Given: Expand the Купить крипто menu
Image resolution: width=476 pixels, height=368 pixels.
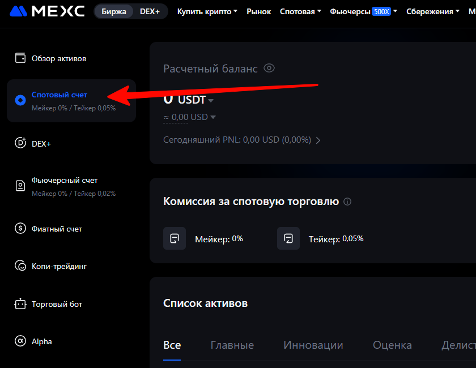Looking at the screenshot, I should tap(207, 11).
